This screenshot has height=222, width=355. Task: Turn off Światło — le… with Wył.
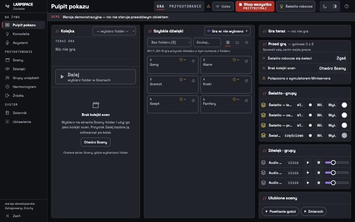click(x=332, y=105)
